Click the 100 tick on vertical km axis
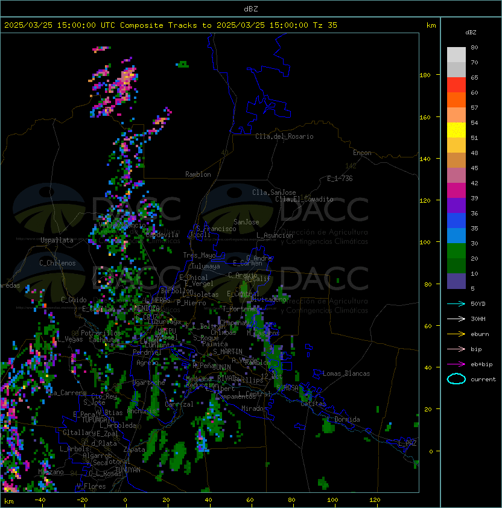This screenshot has width=502, height=508. (x=425, y=243)
